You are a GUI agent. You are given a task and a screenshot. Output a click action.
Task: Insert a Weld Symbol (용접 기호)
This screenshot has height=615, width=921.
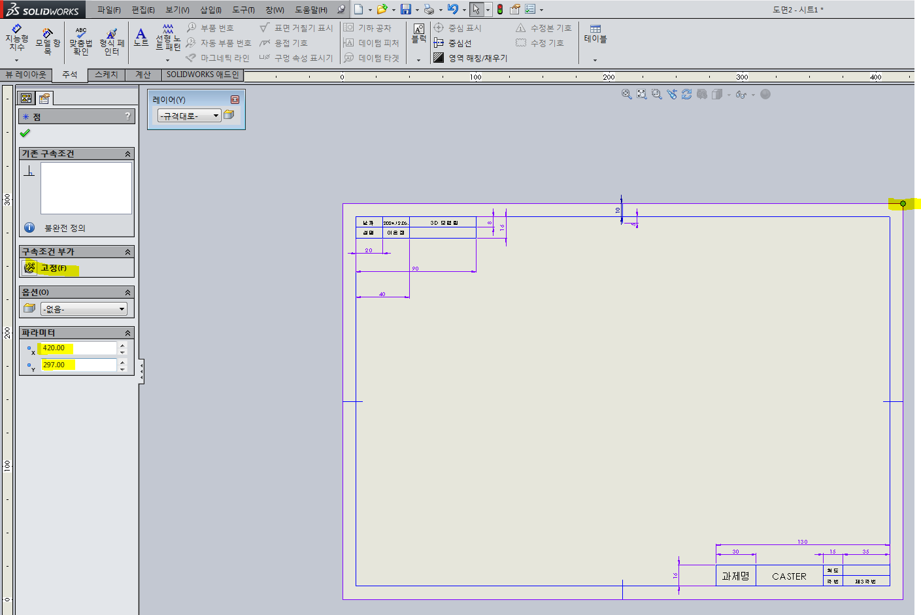[283, 43]
